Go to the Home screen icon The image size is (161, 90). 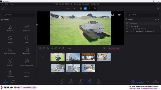click(3, 8)
